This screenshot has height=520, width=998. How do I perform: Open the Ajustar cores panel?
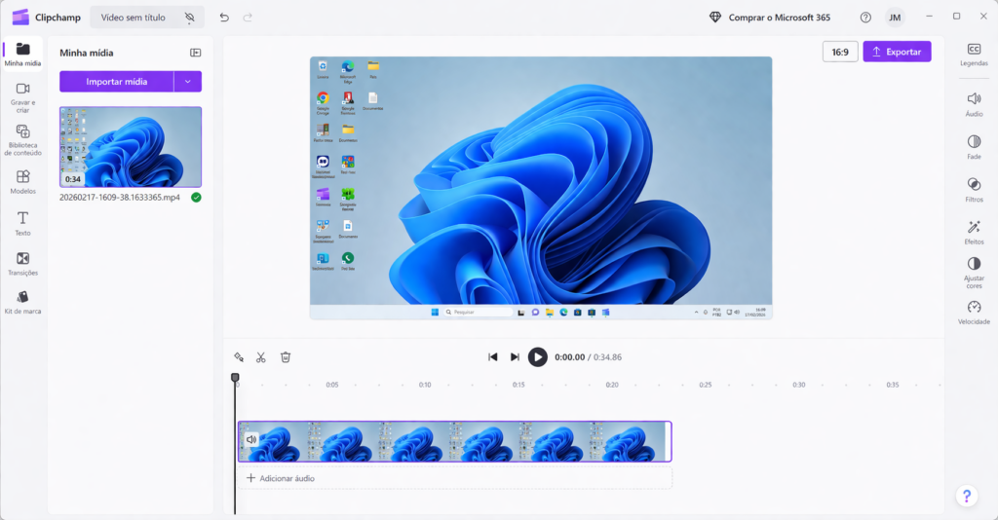coord(974,272)
